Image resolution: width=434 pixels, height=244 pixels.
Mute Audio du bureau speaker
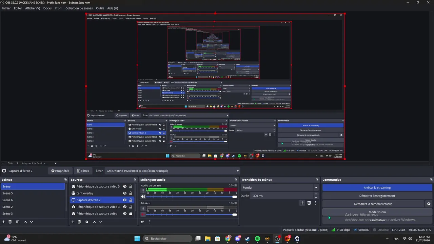pos(143,197)
